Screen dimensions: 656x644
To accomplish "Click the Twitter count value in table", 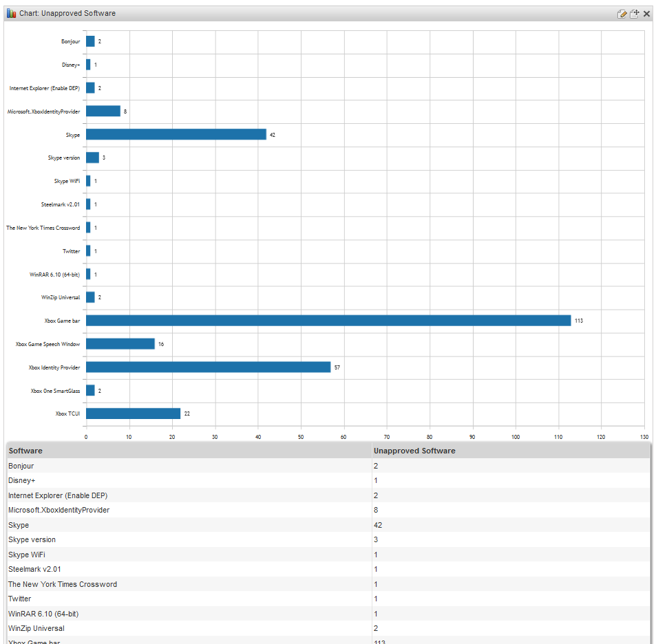I will [x=376, y=599].
